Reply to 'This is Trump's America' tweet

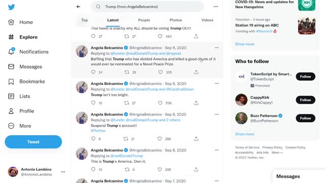tap(93, 169)
